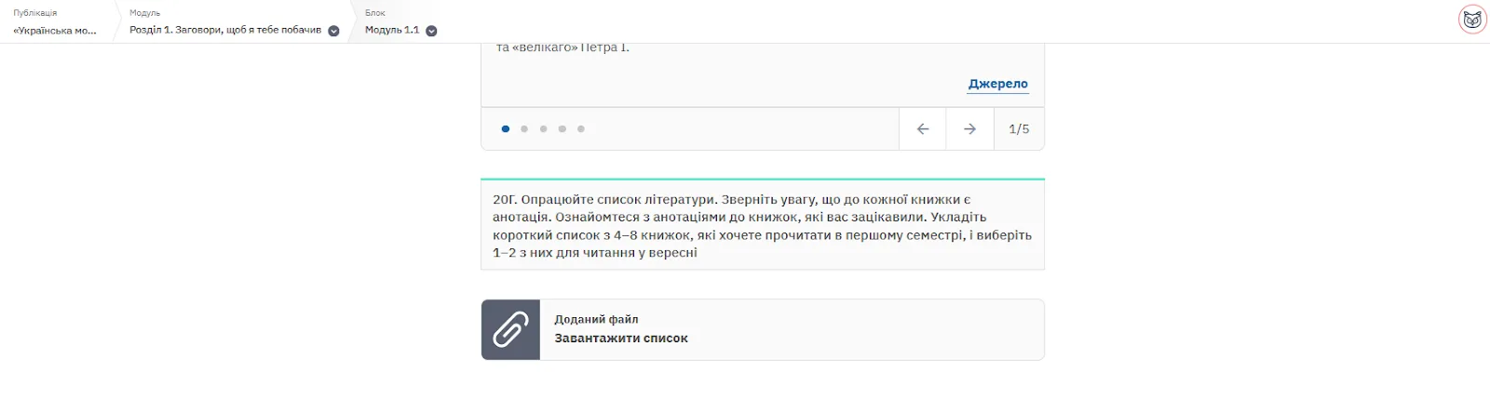Click the 20Г task instruction text block

click(763, 225)
